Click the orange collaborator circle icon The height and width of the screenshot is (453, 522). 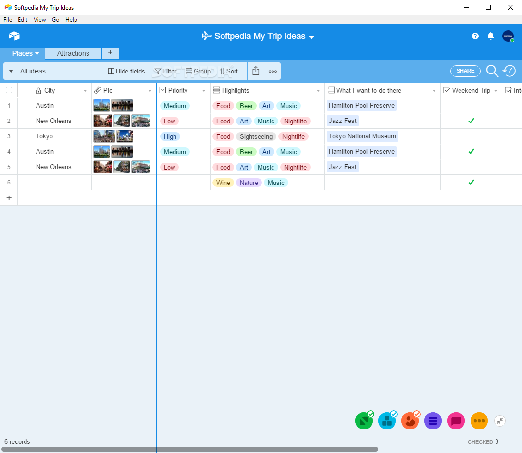410,421
